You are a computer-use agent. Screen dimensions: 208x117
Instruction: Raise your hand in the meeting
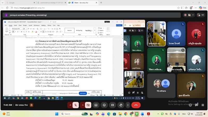click(121, 105)
